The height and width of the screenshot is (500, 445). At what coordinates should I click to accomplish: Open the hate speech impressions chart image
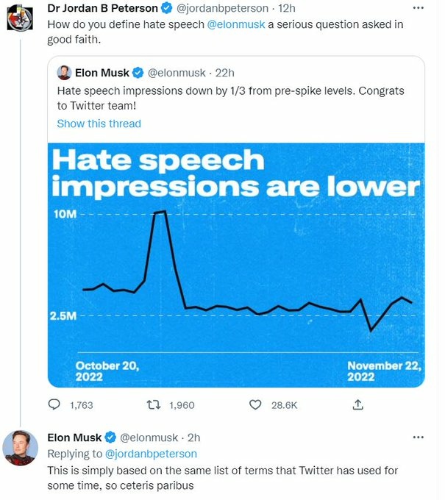pos(235,265)
